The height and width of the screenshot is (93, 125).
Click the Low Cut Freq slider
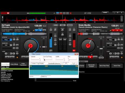coord(48,59)
